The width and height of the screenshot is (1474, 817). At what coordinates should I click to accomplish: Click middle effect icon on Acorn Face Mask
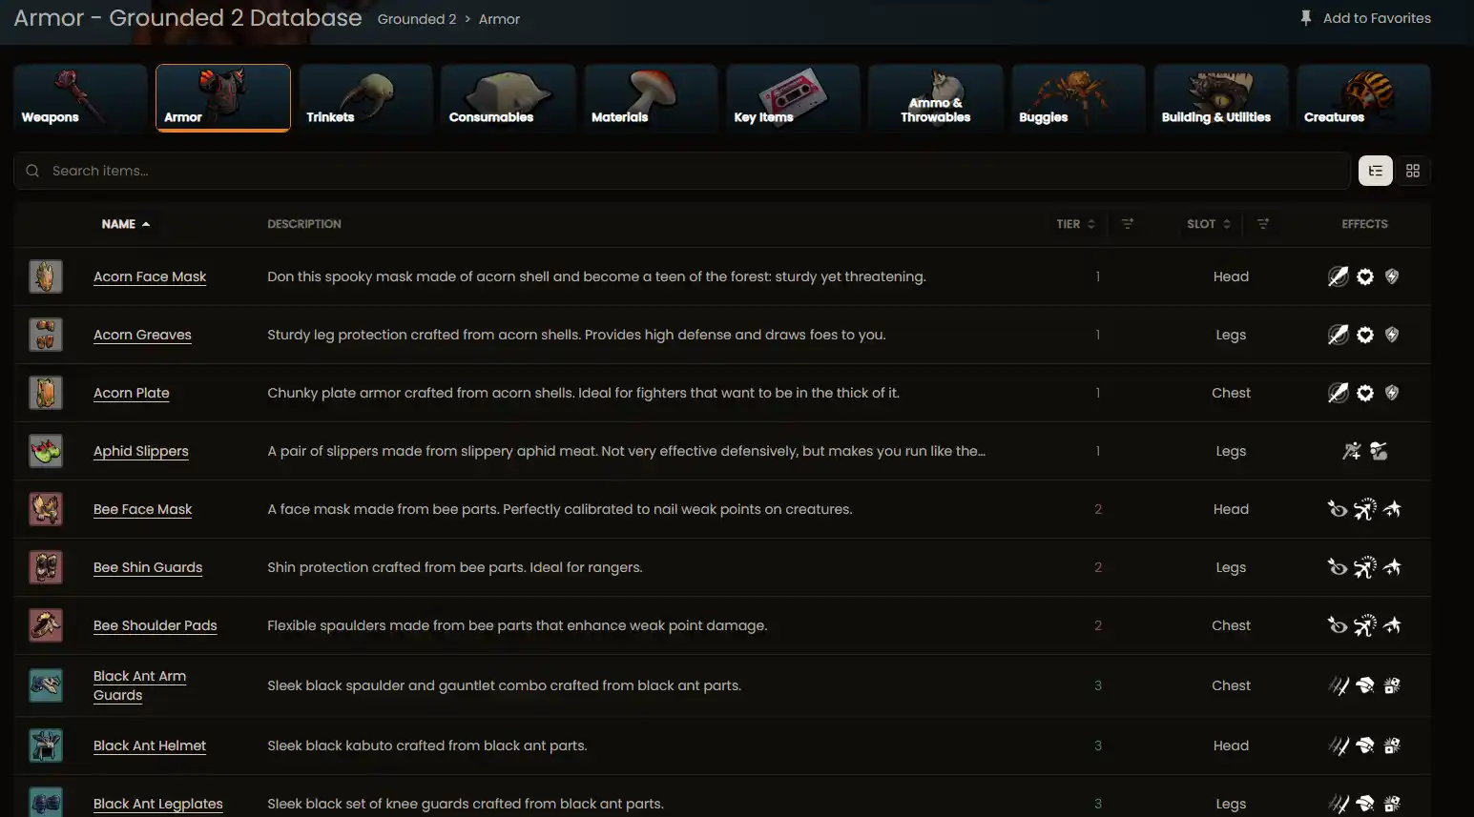[1365, 276]
